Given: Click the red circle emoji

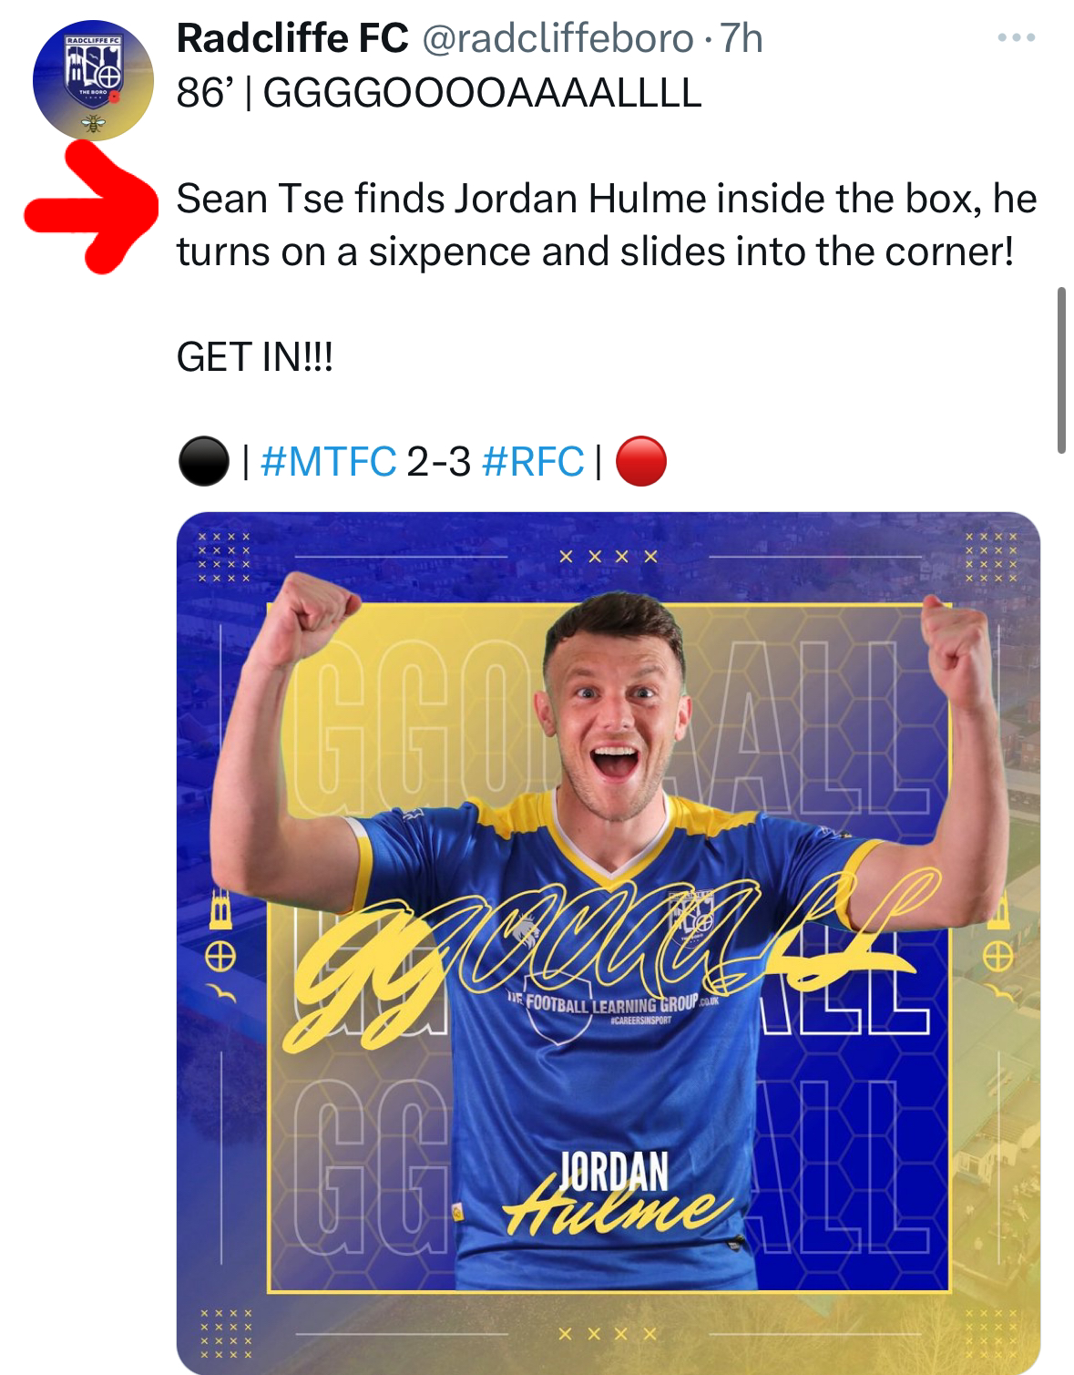Looking at the screenshot, I should tap(641, 462).
